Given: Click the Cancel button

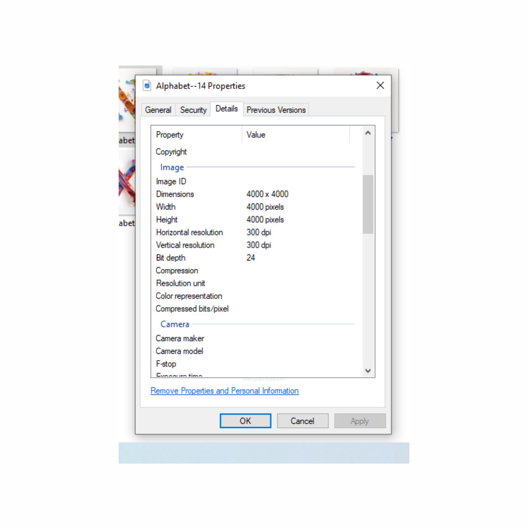Looking at the screenshot, I should 302,421.
